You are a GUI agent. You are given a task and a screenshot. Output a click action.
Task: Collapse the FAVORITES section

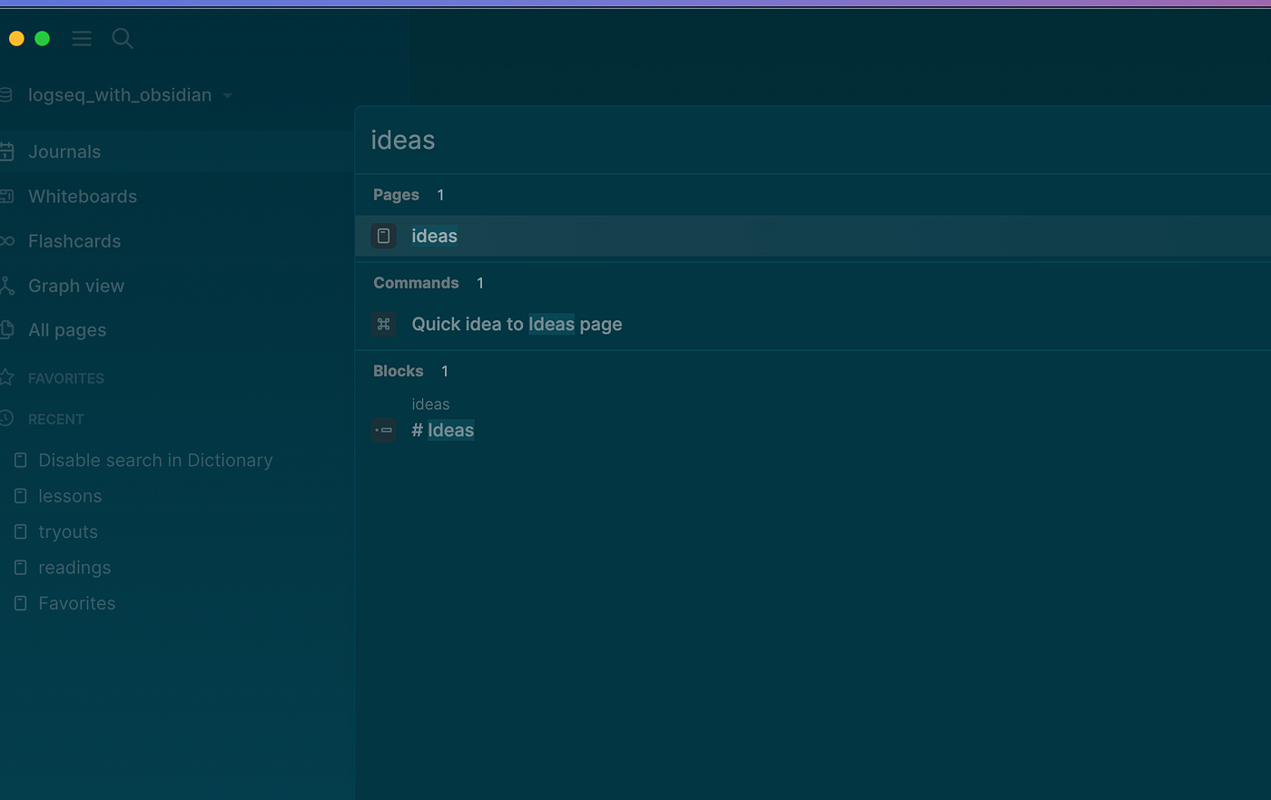click(x=66, y=378)
